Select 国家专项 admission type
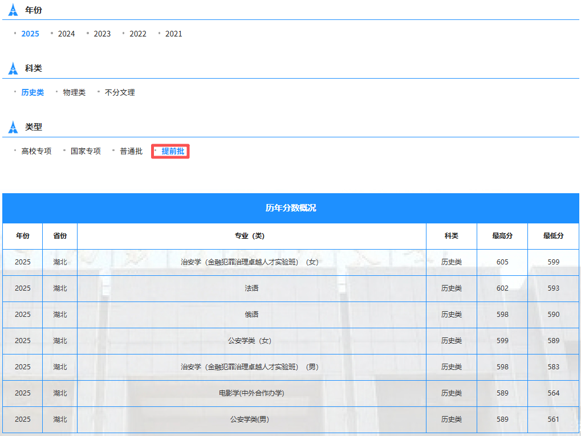Image resolution: width=581 pixels, height=436 pixels. pos(86,151)
